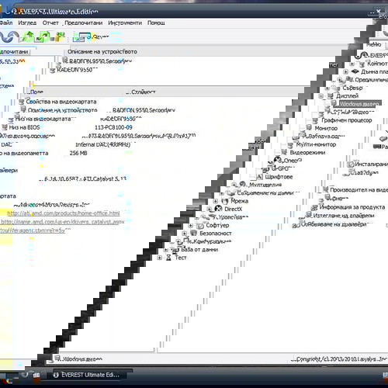Click the green up-arrow toolbar icon
Image resolution: width=388 pixels, height=388 pixels.
(x=28, y=36)
